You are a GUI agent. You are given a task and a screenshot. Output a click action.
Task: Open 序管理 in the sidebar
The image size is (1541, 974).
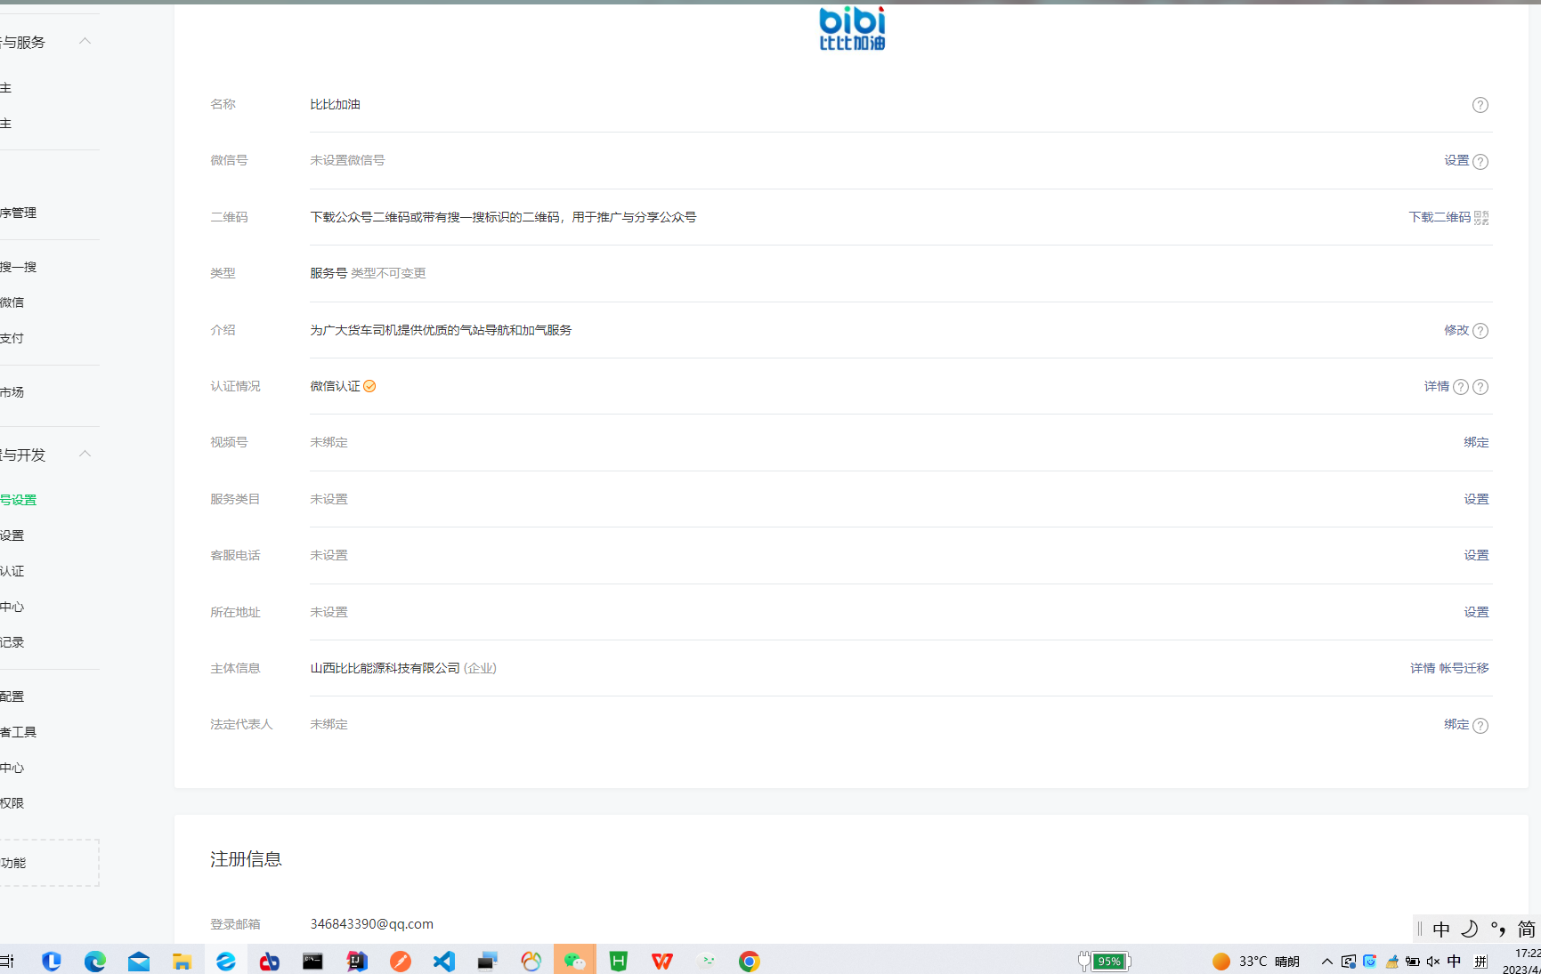point(19,213)
